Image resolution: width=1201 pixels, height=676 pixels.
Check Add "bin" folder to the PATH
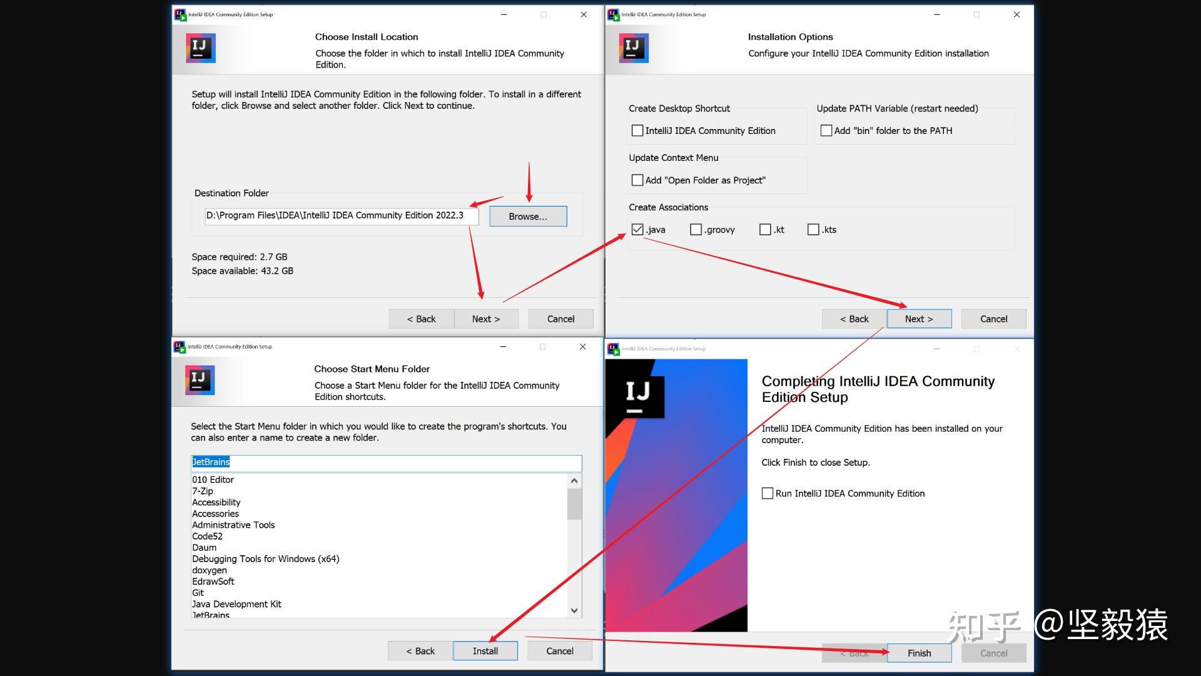pyautogui.click(x=826, y=131)
